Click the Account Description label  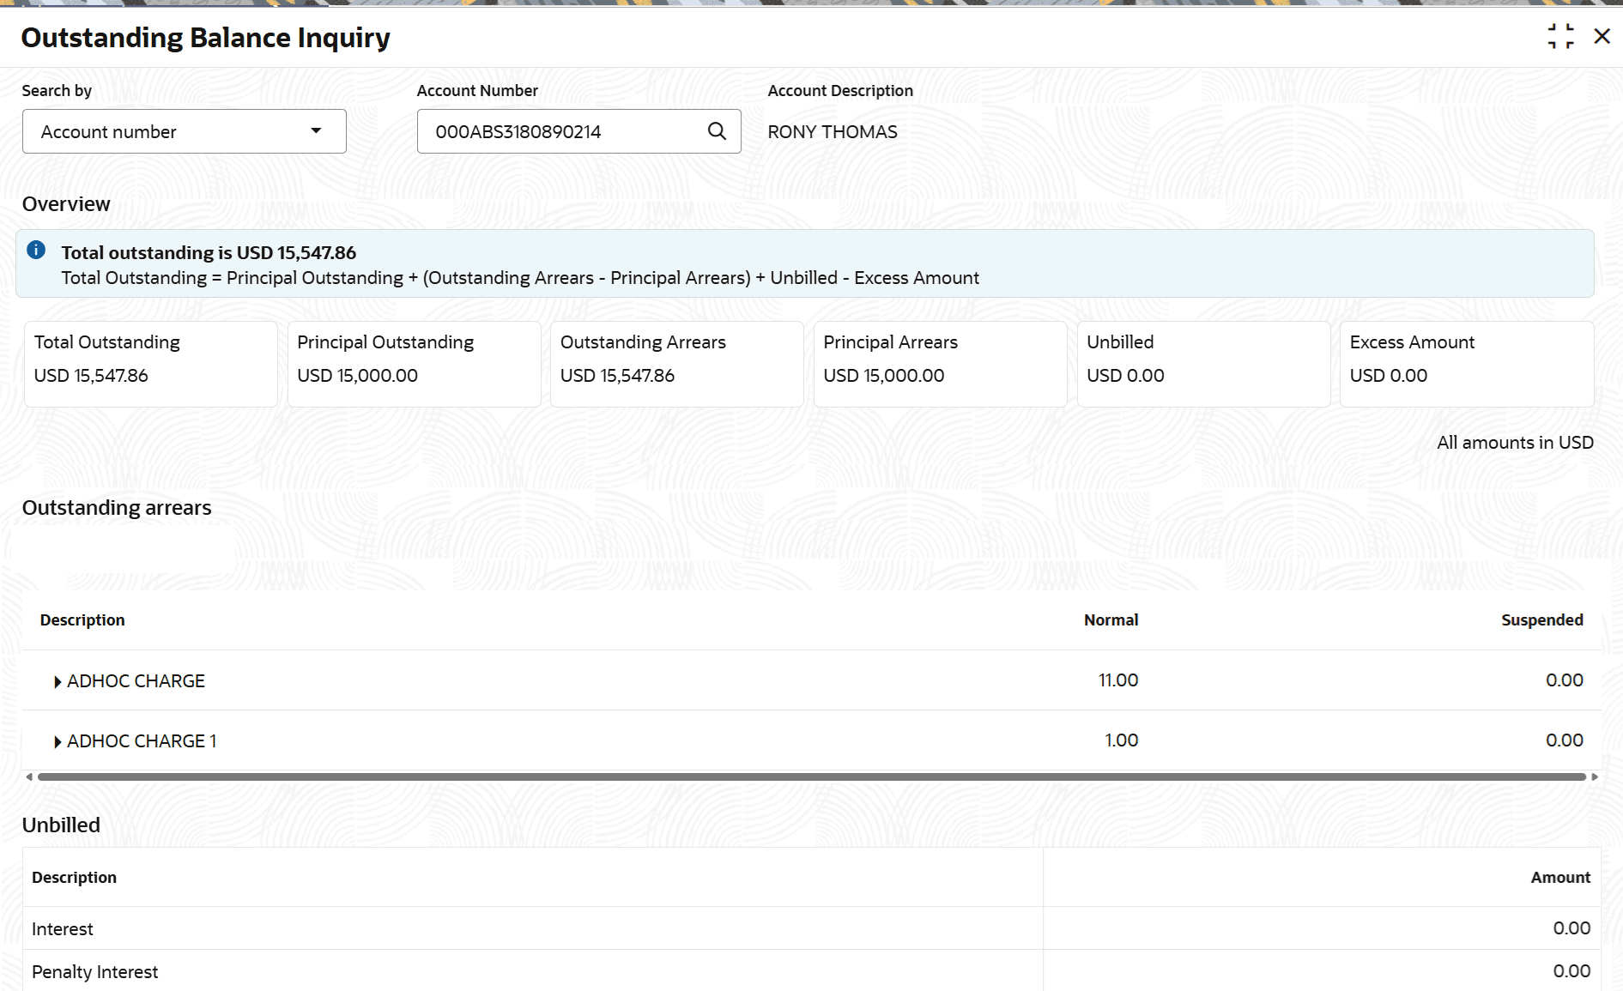coord(840,90)
